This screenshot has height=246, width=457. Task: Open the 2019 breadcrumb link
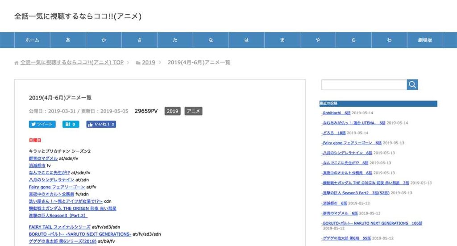tap(149, 63)
